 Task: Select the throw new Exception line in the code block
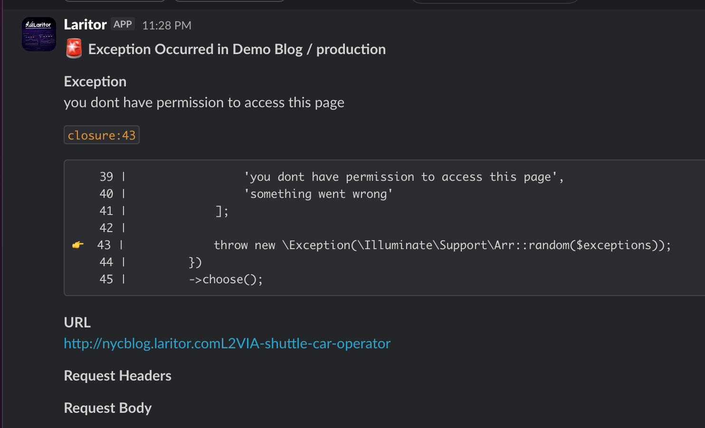point(442,245)
